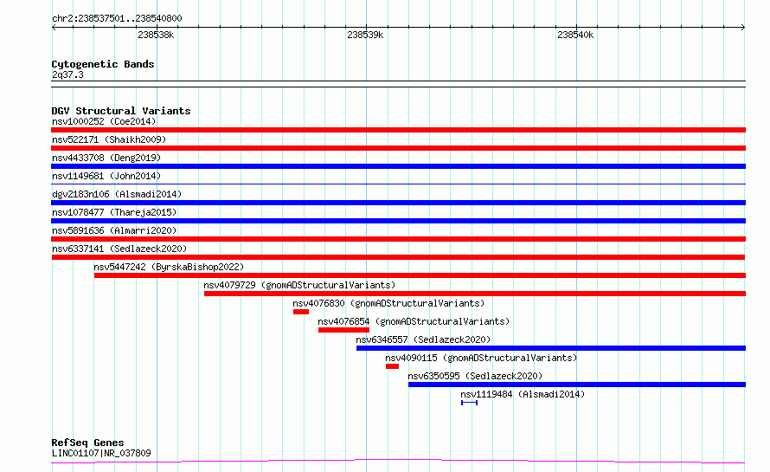Click the short red bar under nsv4076830
Screen dimensions: 770x472
click(x=301, y=312)
